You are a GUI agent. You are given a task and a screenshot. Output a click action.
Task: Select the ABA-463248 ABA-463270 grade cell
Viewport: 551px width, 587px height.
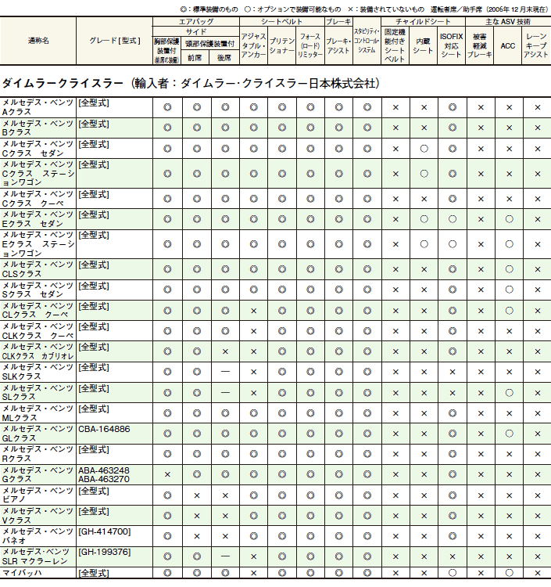click(x=104, y=475)
